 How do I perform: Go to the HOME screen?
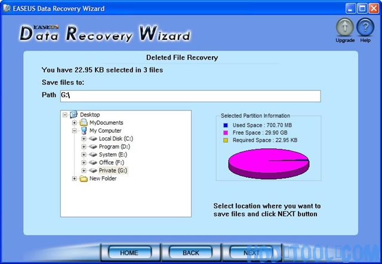point(130,253)
